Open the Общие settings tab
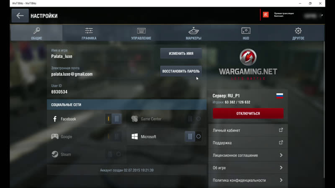The image size is (335, 188). coord(36,33)
